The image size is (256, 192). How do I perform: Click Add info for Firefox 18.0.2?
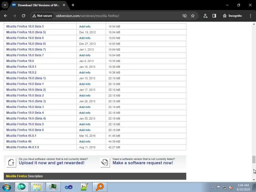click(85, 72)
